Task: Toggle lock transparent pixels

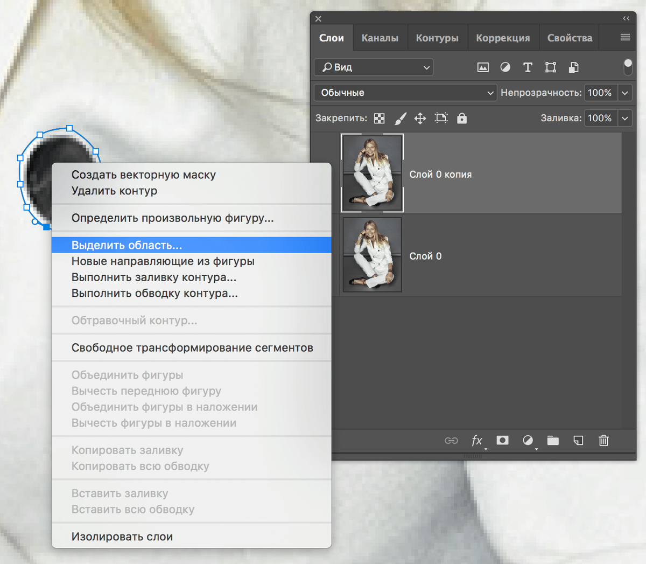Action: [x=380, y=119]
